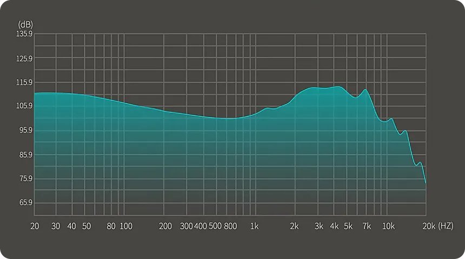Click the 135.9 dB axis value
This screenshot has height=259, width=465.
coord(24,34)
